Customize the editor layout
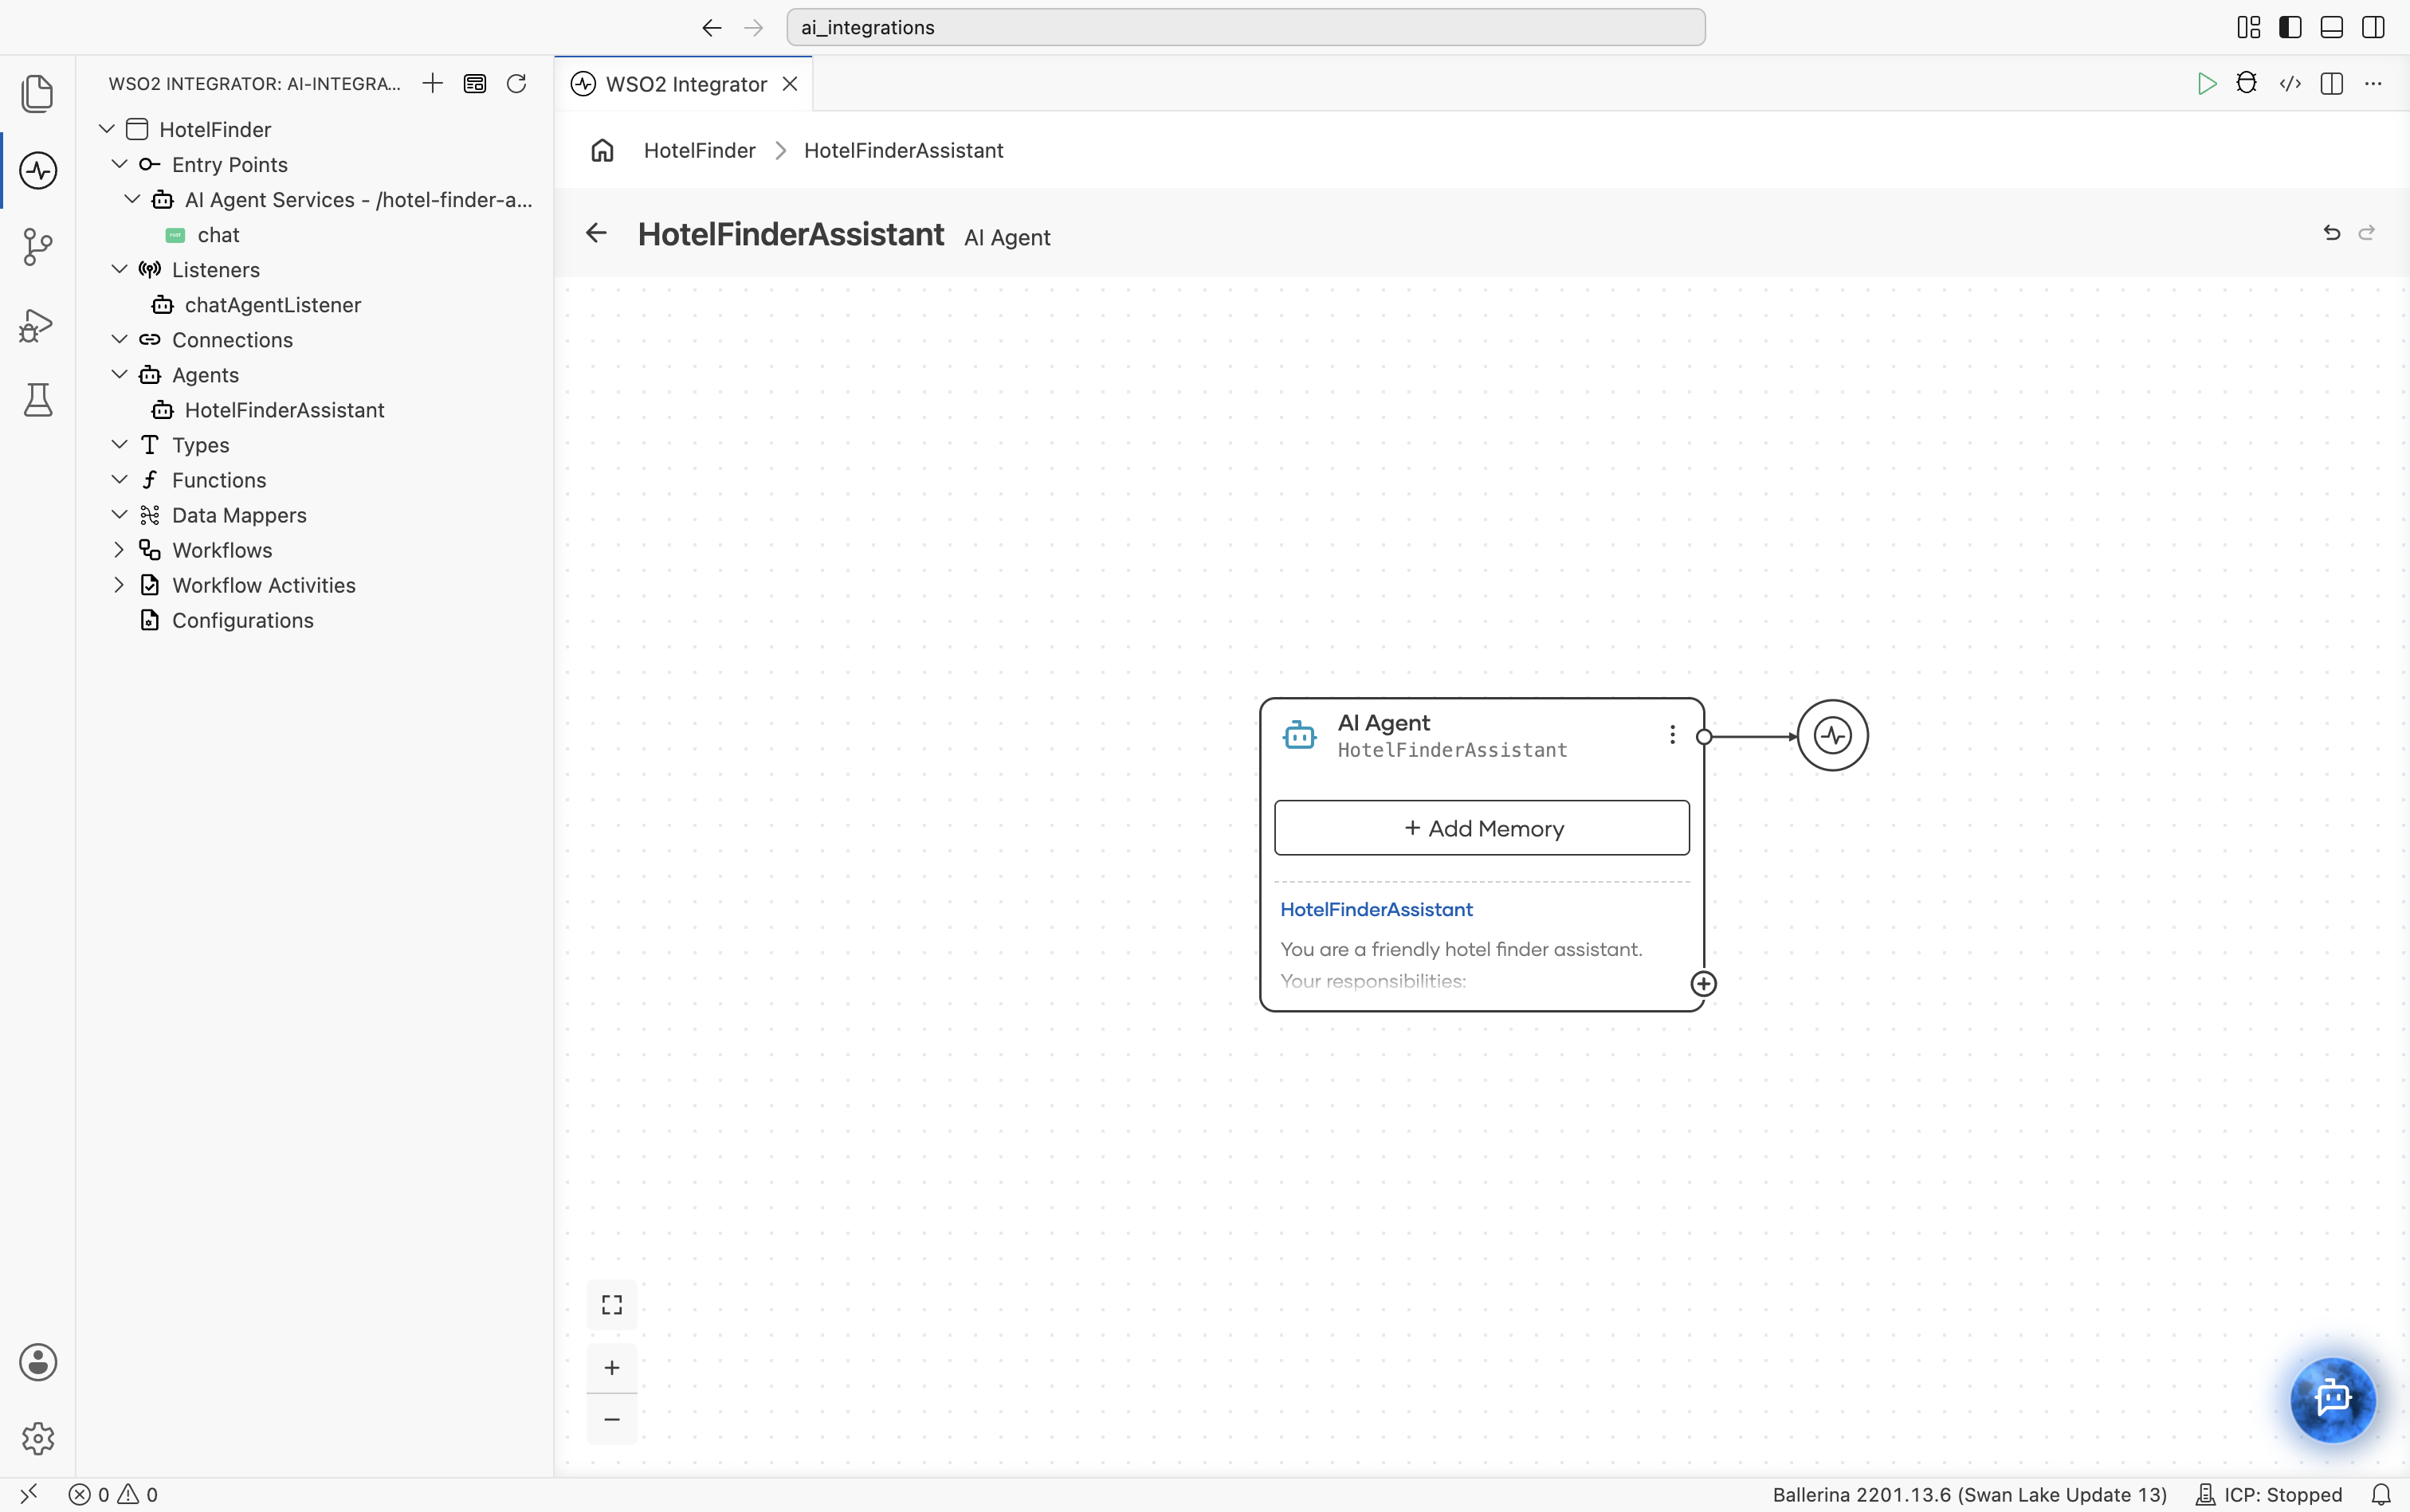The height and width of the screenshot is (1512, 2410). 2248,27
